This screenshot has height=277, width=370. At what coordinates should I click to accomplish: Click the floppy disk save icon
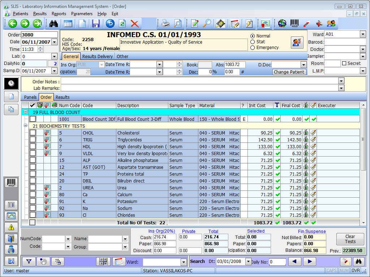[96, 24]
